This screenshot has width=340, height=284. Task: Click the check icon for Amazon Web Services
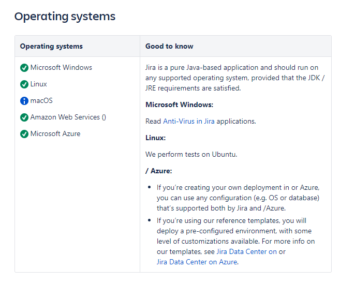pos(24,117)
